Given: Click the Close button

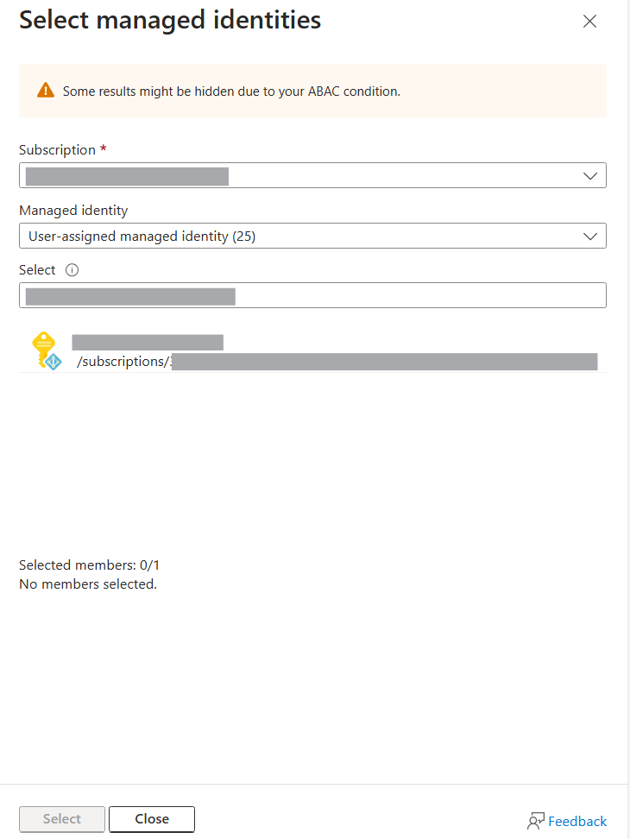Looking at the screenshot, I should (x=151, y=818).
